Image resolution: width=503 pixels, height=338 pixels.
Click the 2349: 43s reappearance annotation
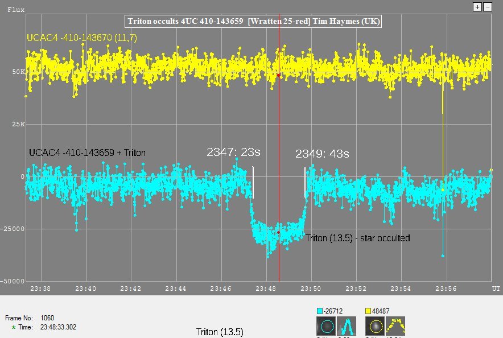(x=322, y=154)
